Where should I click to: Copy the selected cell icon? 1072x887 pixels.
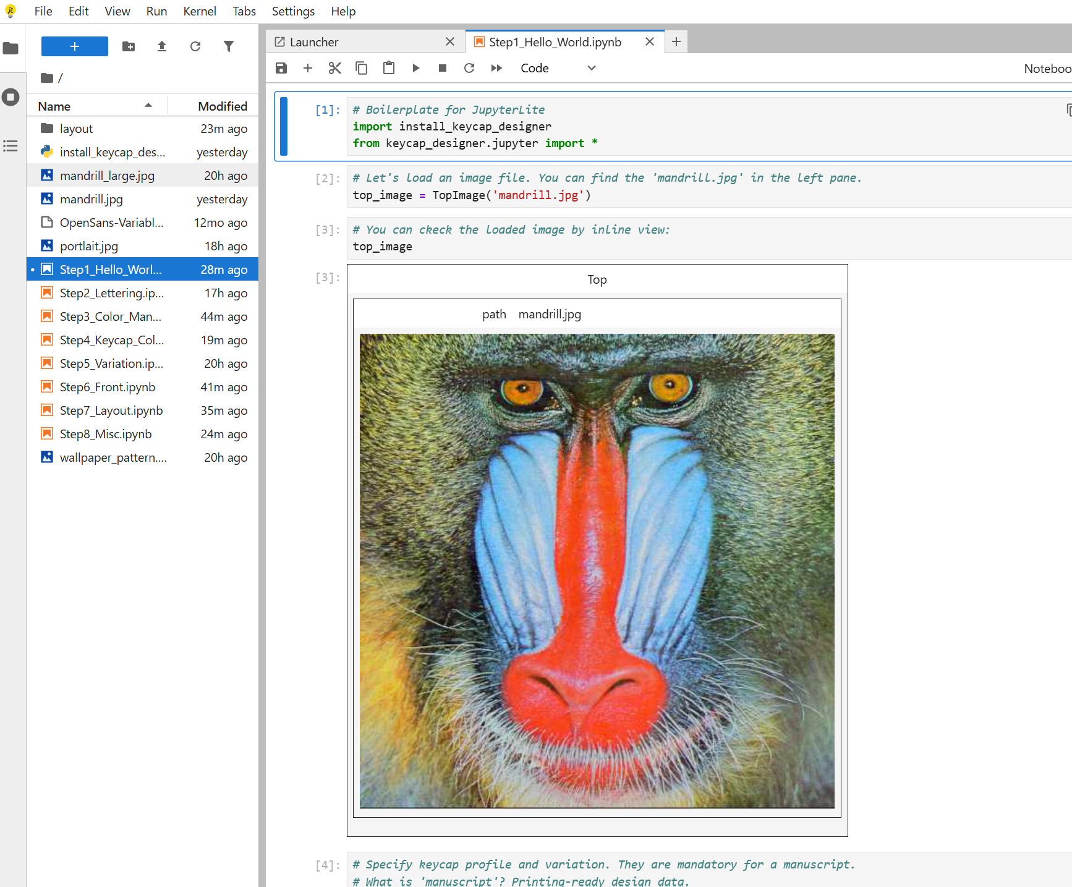362,68
